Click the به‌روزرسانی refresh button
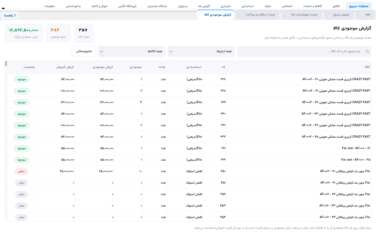Viewport: 376px width, 235px height. click(x=84, y=51)
